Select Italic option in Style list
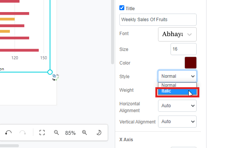This screenshot has width=227, height=148. pos(177,91)
